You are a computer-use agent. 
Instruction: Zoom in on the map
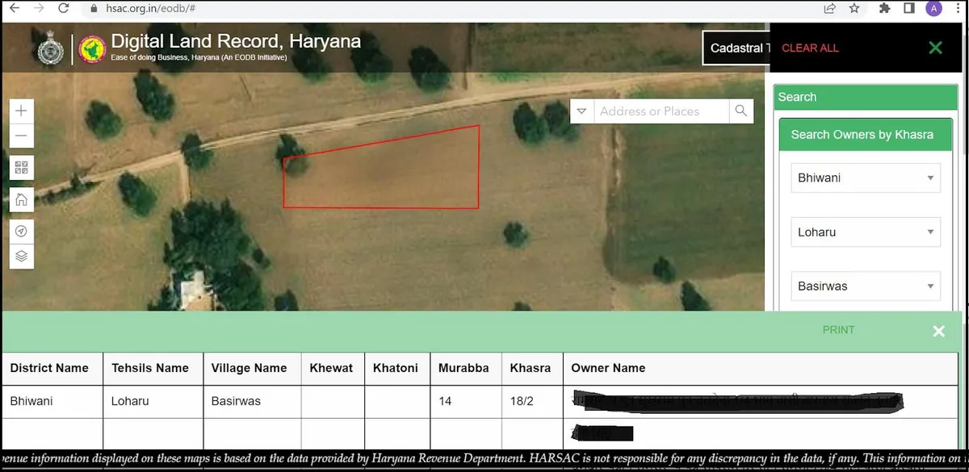click(22, 111)
